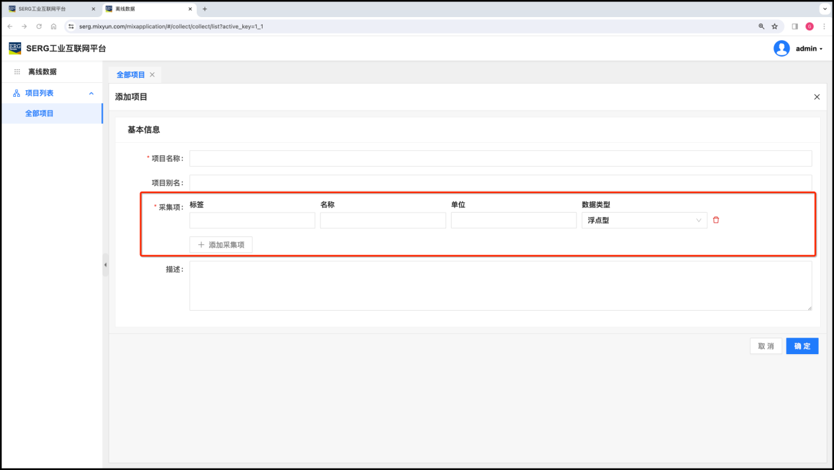This screenshot has width=834, height=470.
Task: Open the browser three-dot menu
Action: (x=823, y=26)
